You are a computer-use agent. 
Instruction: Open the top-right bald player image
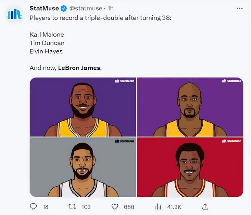190,107
